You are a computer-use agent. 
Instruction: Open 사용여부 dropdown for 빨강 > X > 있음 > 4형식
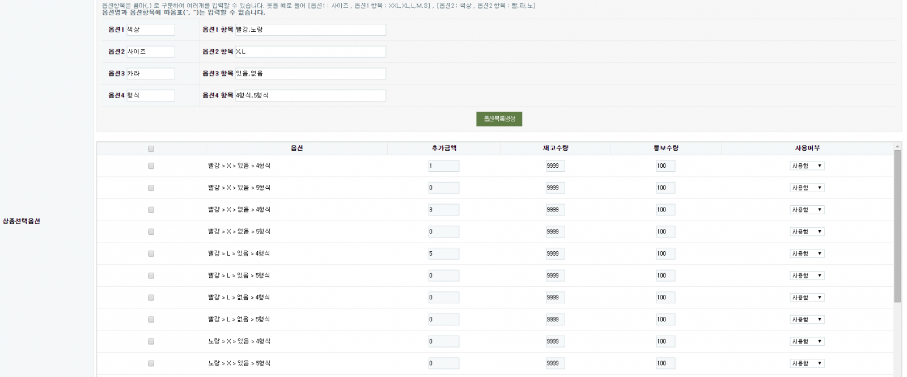(x=807, y=166)
